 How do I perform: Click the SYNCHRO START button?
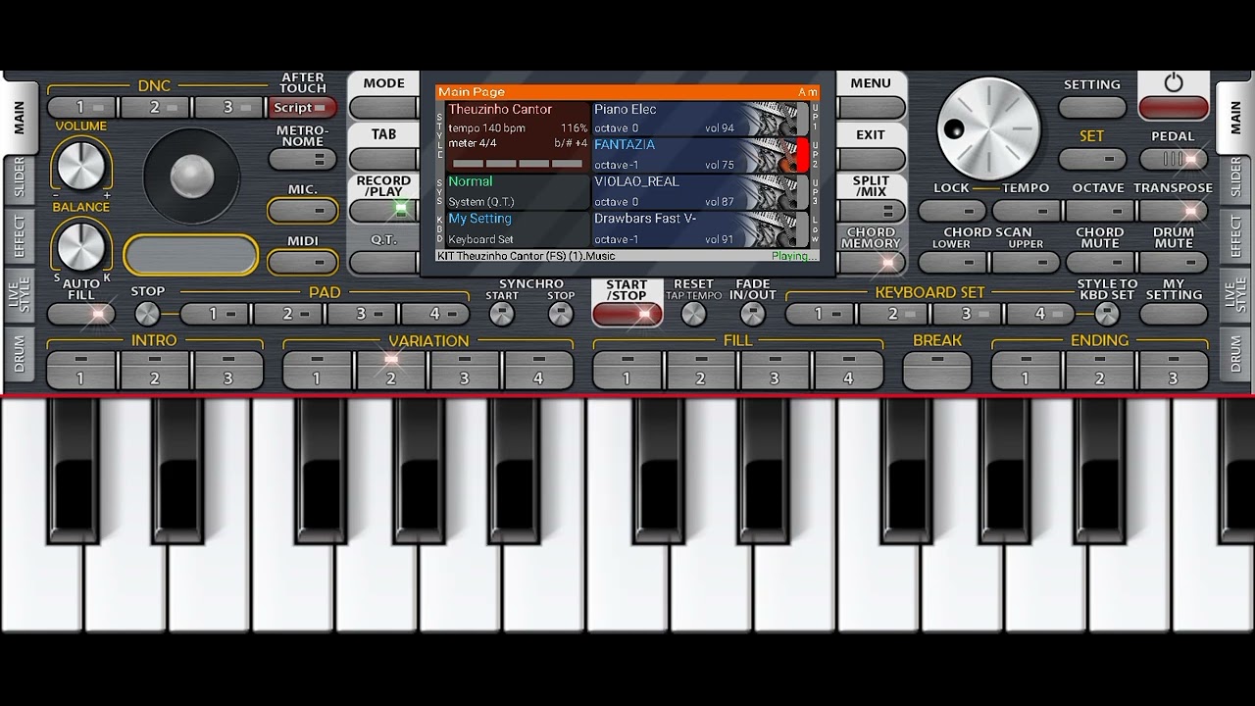click(x=502, y=314)
